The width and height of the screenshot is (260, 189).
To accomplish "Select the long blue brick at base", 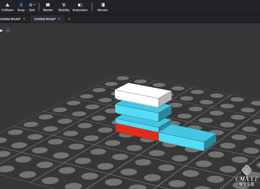I will pyautogui.click(x=187, y=138).
